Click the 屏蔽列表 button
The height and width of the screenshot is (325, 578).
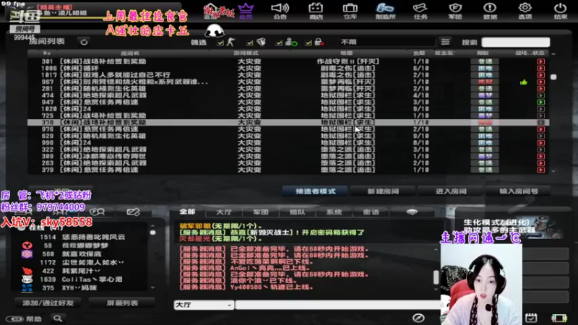[x=122, y=303]
